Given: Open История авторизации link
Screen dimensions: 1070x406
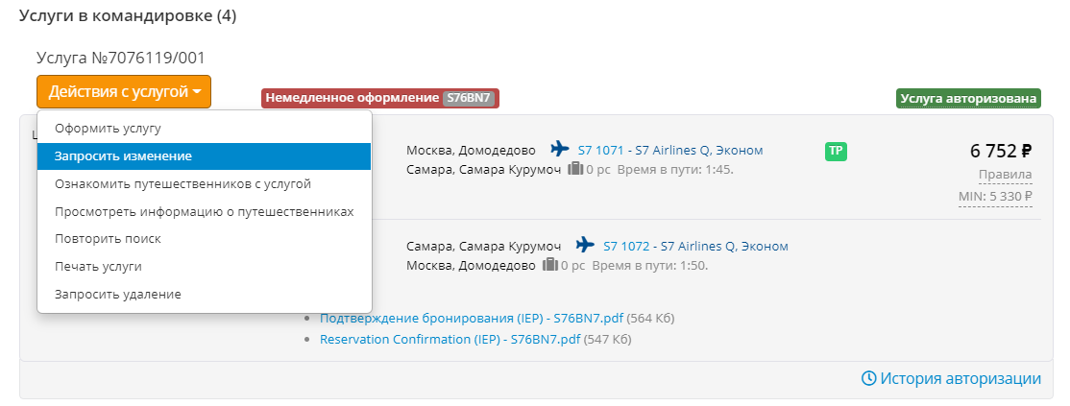Looking at the screenshot, I should pyautogui.click(x=961, y=378).
